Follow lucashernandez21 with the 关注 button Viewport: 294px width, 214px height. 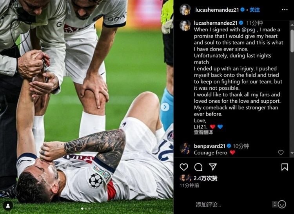255,10
